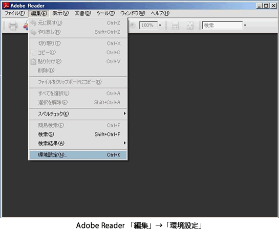Open the zoom percentage dropdown arrow
Screen dimensions: 279x229
pyautogui.click(x=160, y=25)
